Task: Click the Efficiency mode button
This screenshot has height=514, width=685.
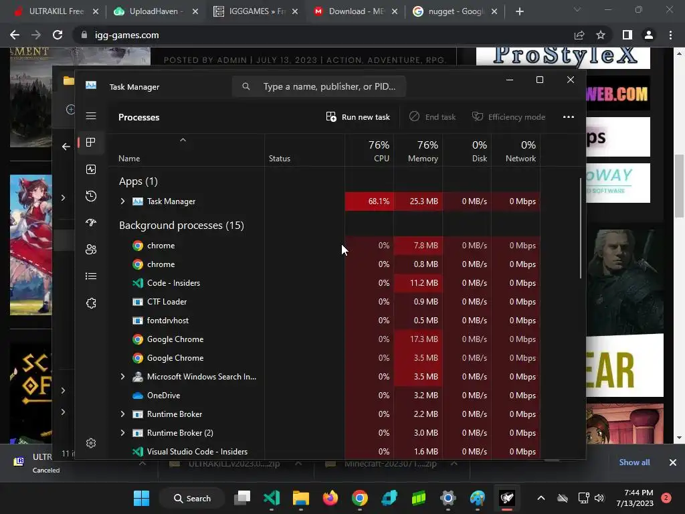Action: tap(509, 116)
